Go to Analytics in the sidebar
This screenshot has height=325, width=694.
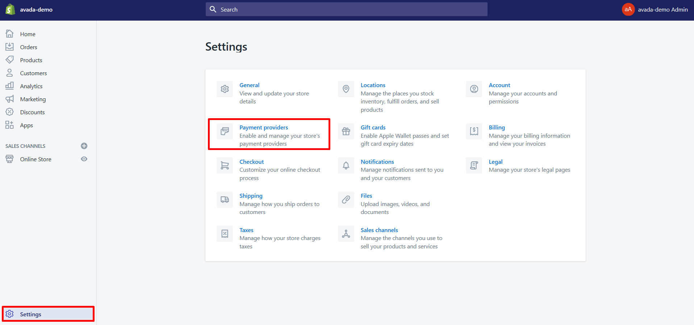point(31,86)
